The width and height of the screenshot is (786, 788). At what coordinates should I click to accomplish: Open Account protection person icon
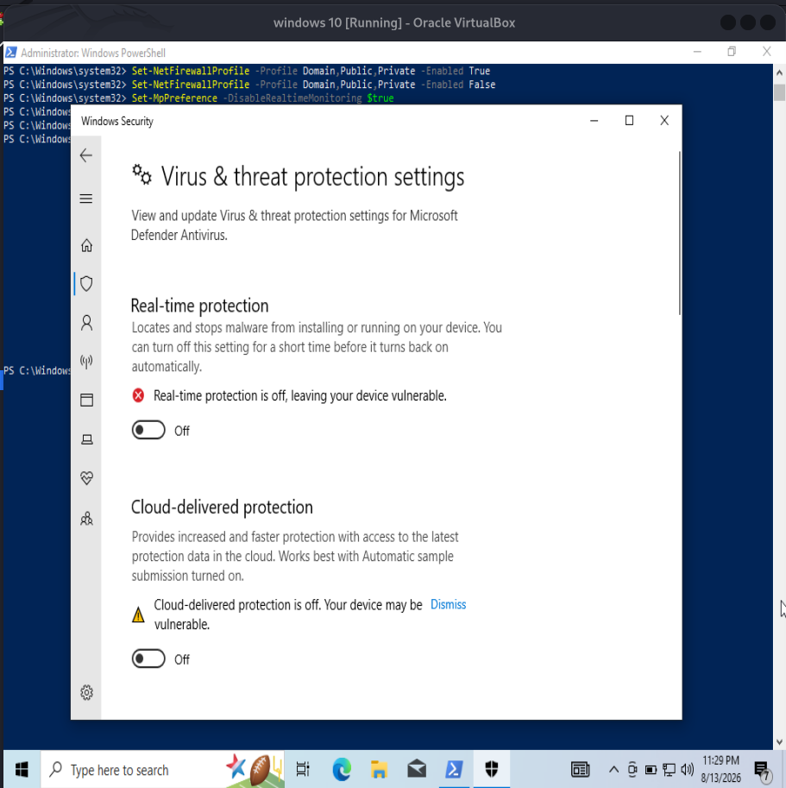point(86,323)
